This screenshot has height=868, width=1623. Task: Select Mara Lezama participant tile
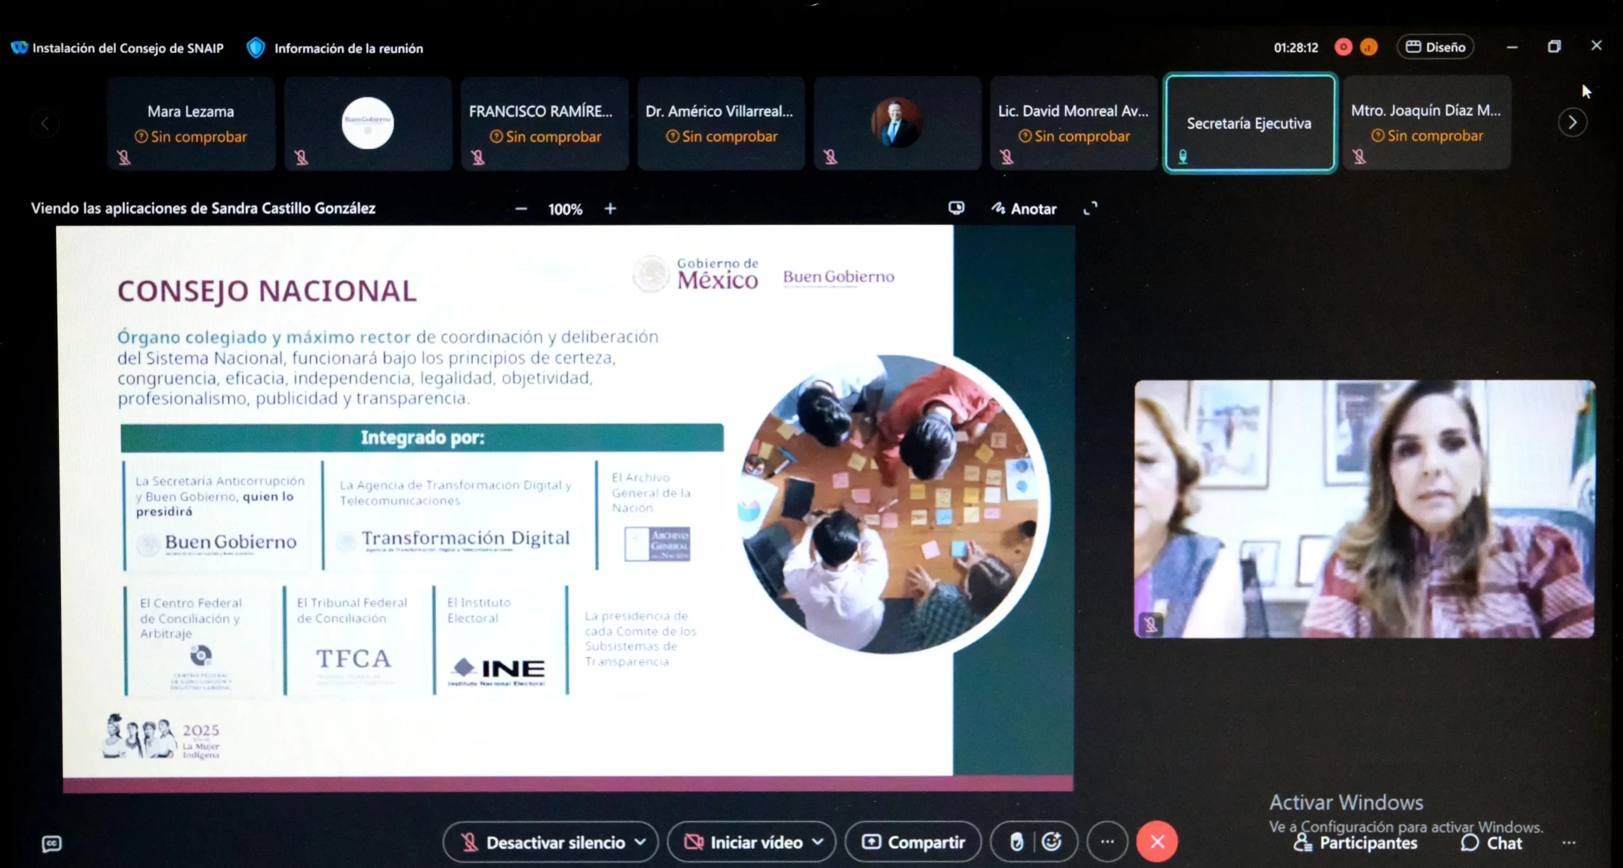pos(191,124)
